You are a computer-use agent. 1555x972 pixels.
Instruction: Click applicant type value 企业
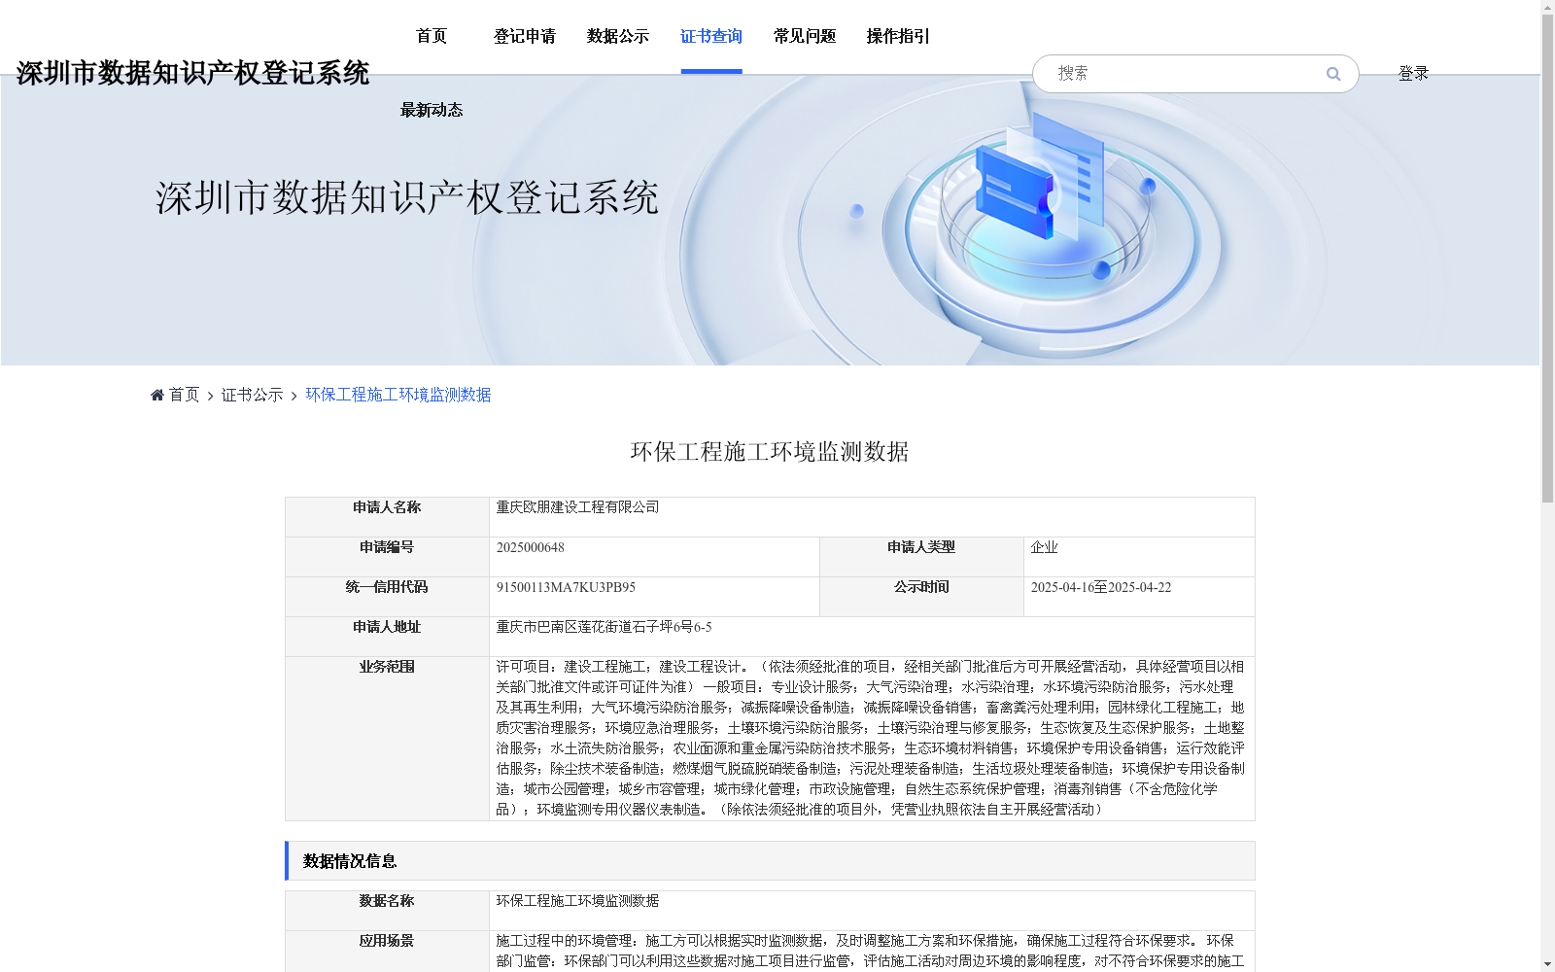click(1044, 547)
